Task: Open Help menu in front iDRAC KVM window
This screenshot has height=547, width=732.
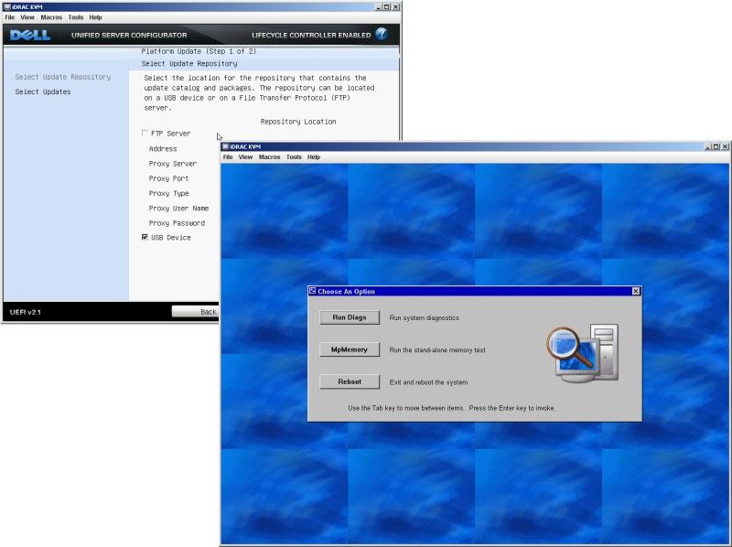Action: pos(314,157)
